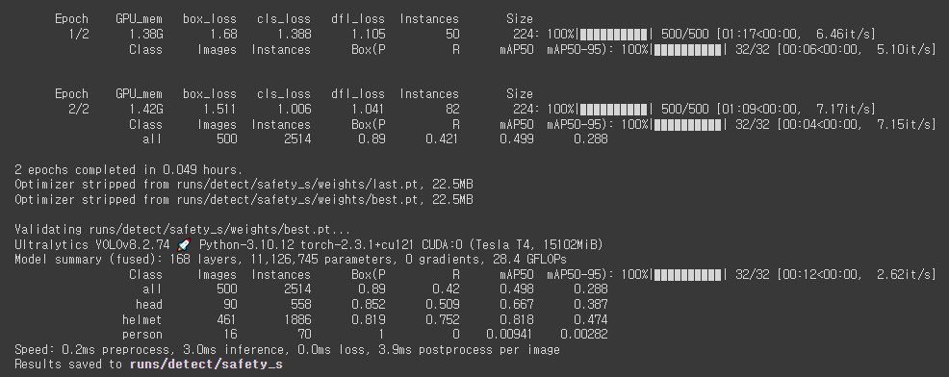This screenshot has width=949, height=377.
Task: Click the 'Optimizer stripped' best.pt line
Action: click(x=244, y=199)
